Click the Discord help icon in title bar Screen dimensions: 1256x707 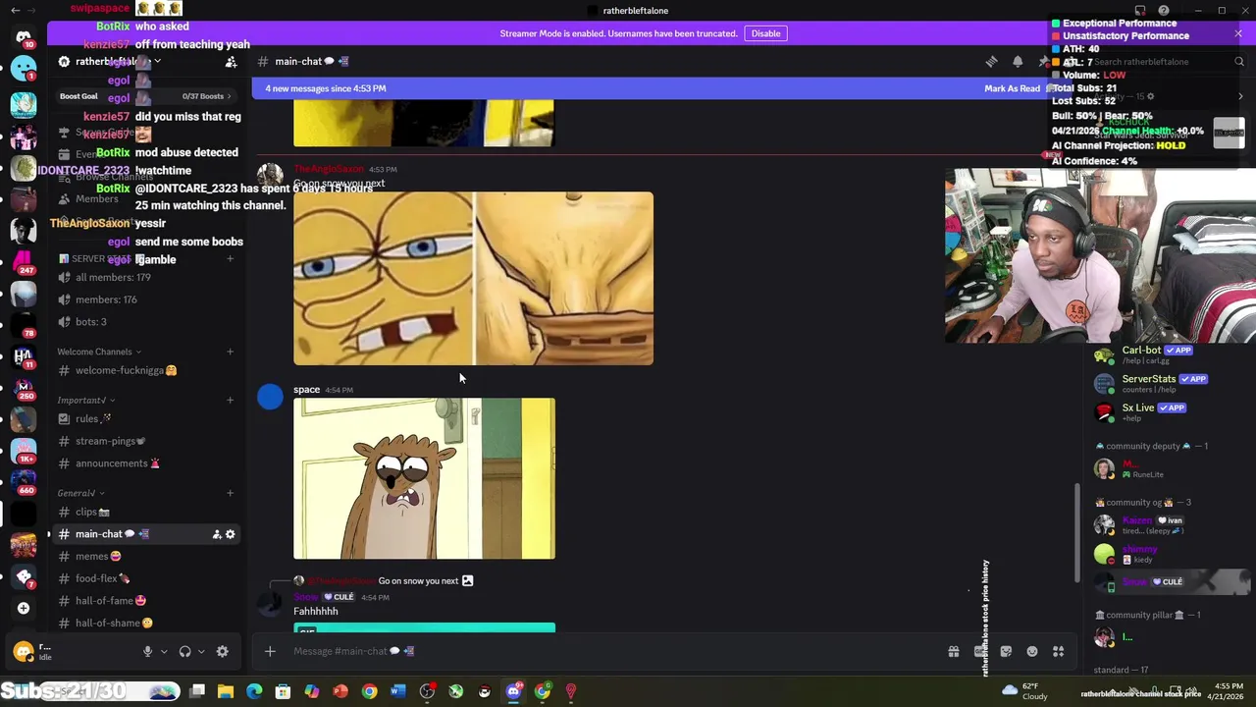(1164, 11)
